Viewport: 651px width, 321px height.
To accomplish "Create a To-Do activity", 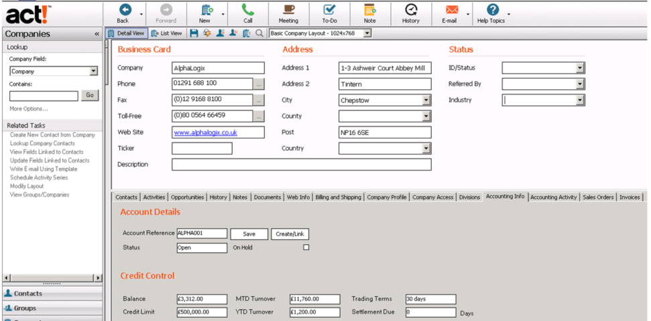I will [329, 9].
